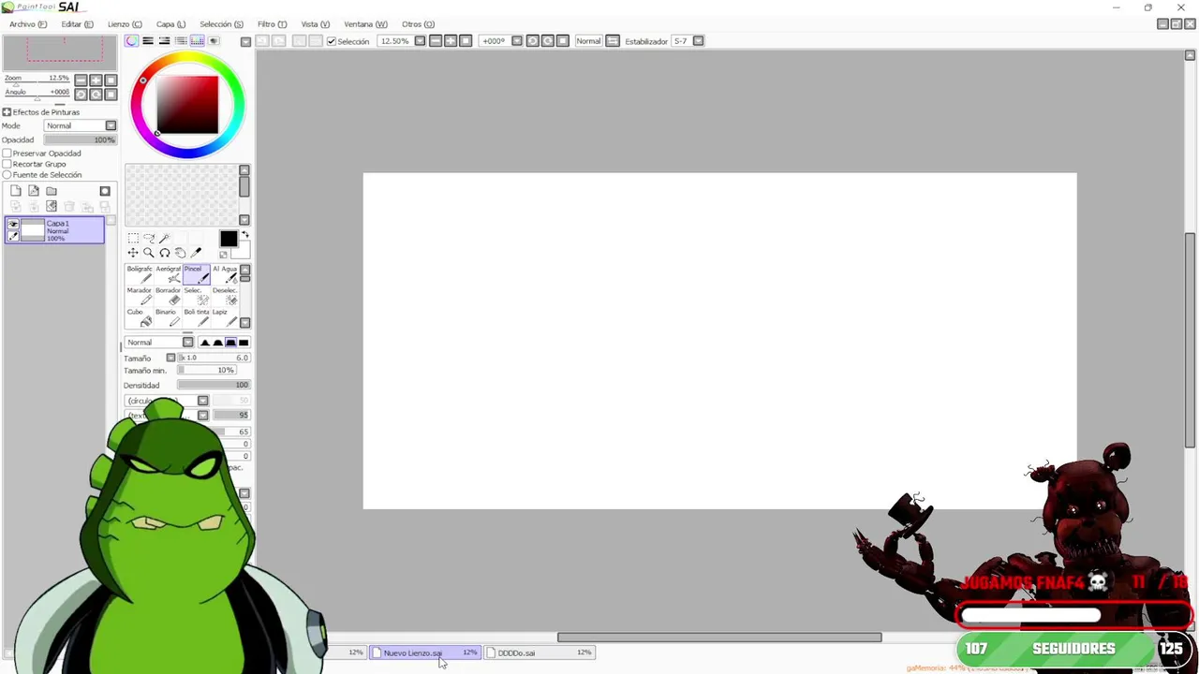Viewport: 1199px width, 674px height.
Task: Click zoom in plus button in navigator
Action: coord(96,81)
